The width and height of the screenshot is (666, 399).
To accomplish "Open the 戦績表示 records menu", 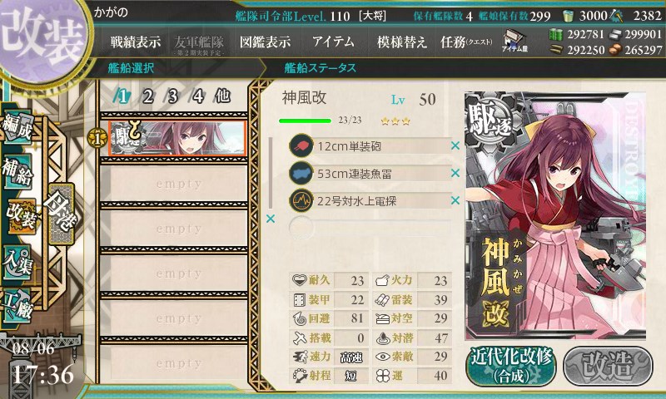I will [136, 42].
